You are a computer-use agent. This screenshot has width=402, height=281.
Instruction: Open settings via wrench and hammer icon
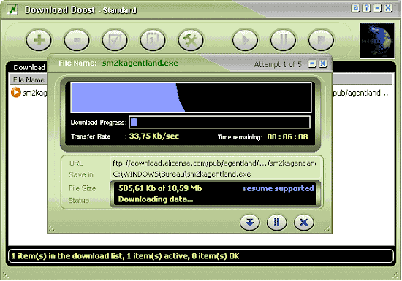click(x=191, y=40)
